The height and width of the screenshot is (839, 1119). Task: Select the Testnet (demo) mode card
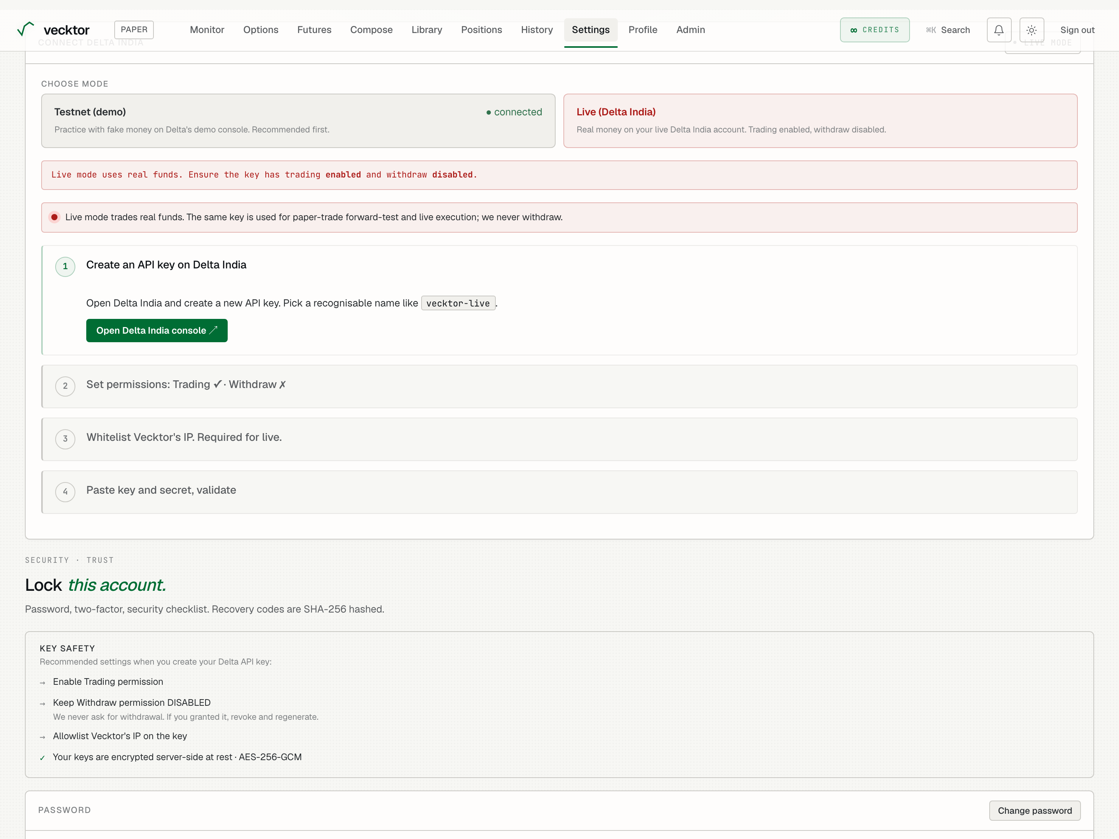(298, 121)
